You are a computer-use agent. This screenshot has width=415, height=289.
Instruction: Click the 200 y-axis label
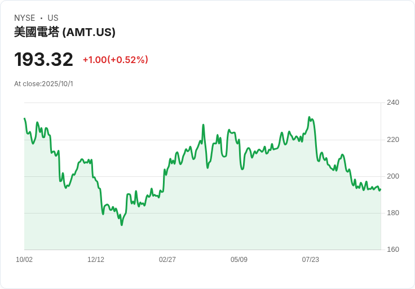tap(393, 176)
